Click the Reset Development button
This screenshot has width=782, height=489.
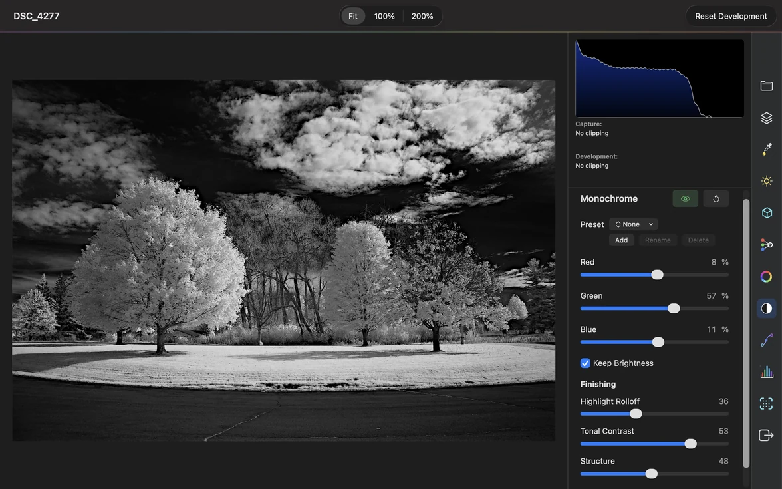click(731, 16)
